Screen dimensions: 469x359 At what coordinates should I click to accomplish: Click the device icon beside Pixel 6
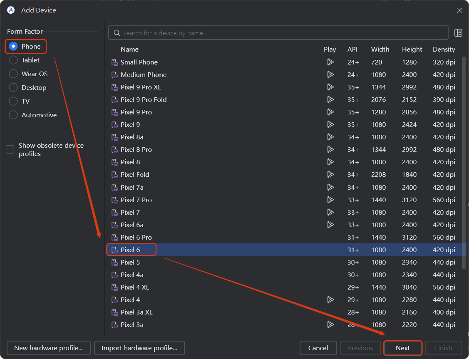point(114,250)
